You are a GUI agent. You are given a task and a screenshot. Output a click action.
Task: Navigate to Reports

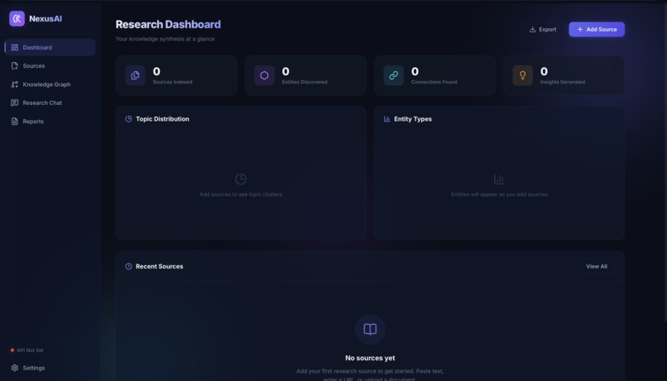click(50, 121)
